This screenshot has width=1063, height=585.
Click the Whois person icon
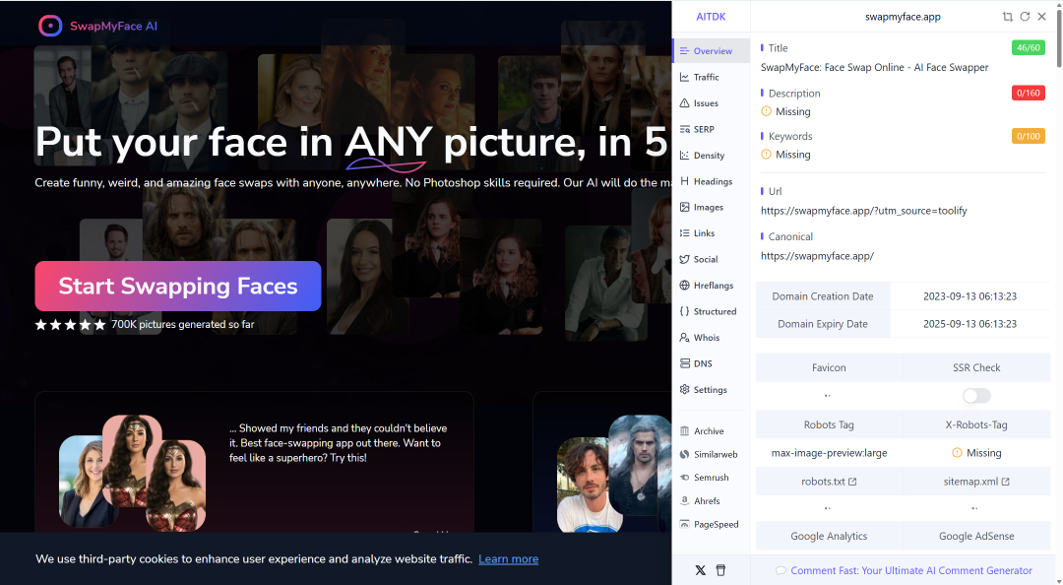[685, 337]
